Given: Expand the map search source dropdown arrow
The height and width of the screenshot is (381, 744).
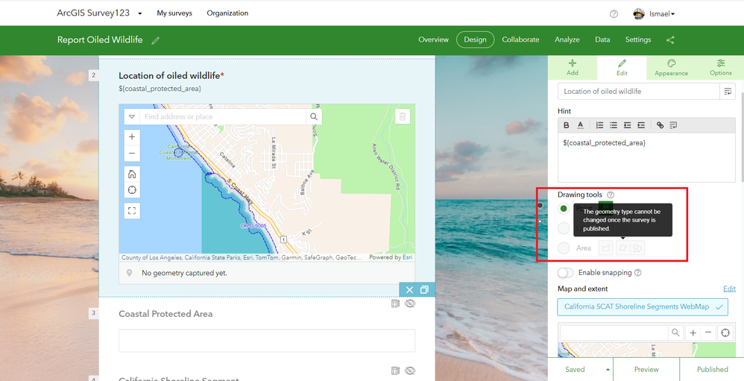Looking at the screenshot, I should coord(132,117).
